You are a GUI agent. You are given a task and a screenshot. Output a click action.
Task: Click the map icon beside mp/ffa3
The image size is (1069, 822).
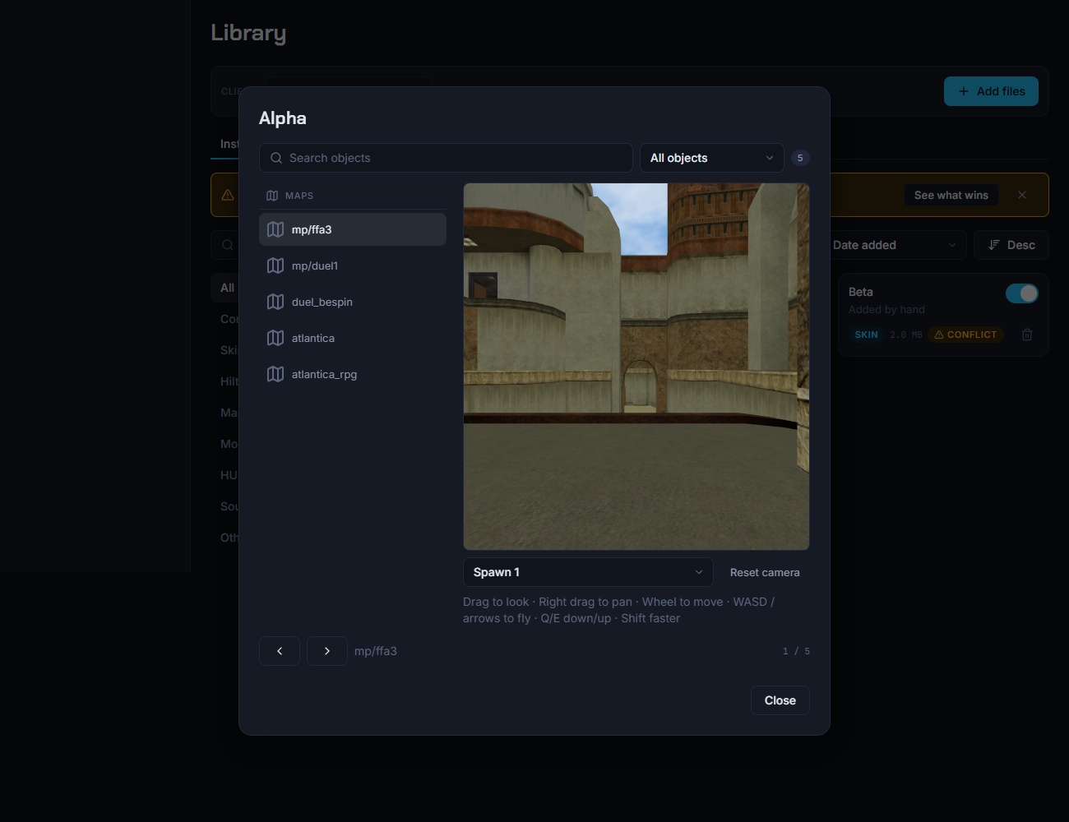275,229
